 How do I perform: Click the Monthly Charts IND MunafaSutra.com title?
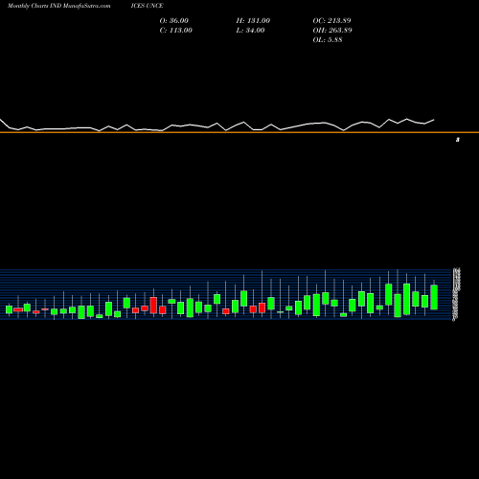click(x=59, y=6)
